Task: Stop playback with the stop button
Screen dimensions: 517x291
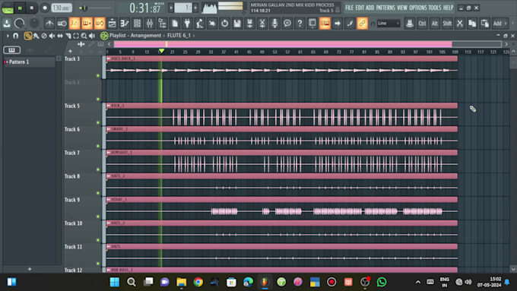Action: 32,8
